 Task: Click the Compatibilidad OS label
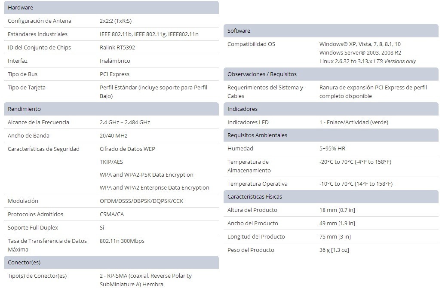(251, 44)
